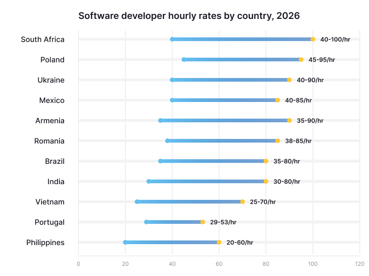Viewport: 369px width, 276px height.
Task: Click the x-axis tick label 20
Action: (x=125, y=264)
